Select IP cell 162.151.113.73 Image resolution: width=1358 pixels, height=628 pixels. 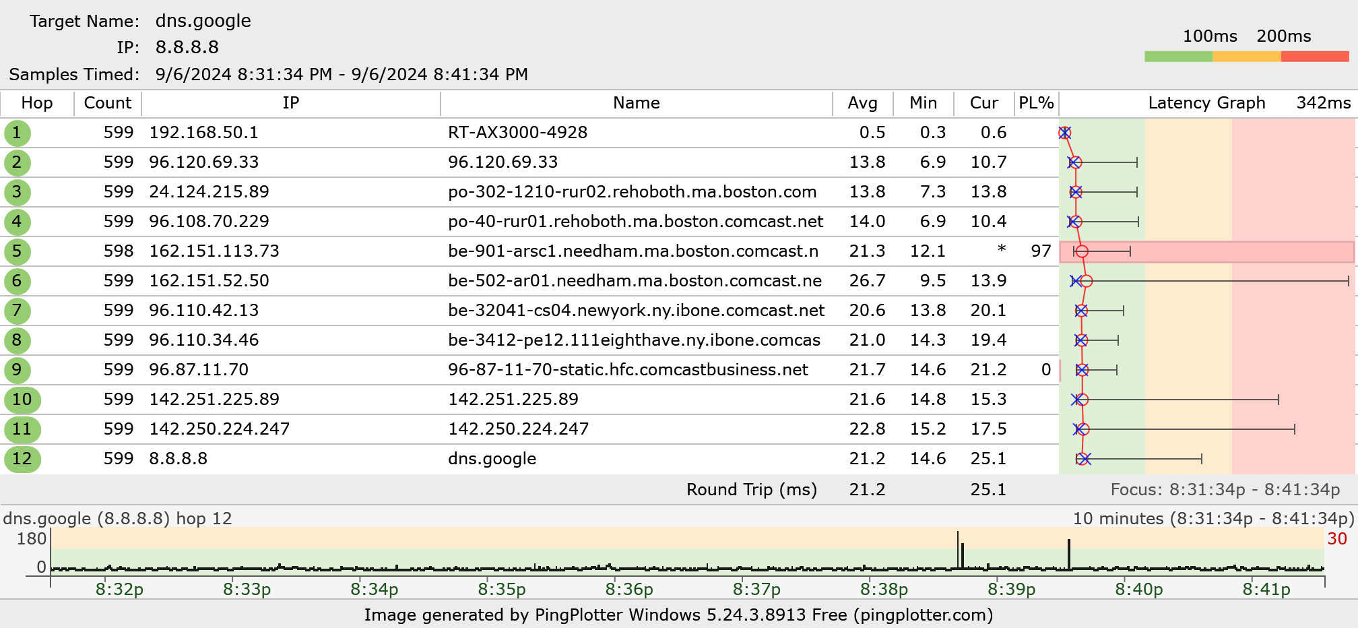click(x=214, y=251)
